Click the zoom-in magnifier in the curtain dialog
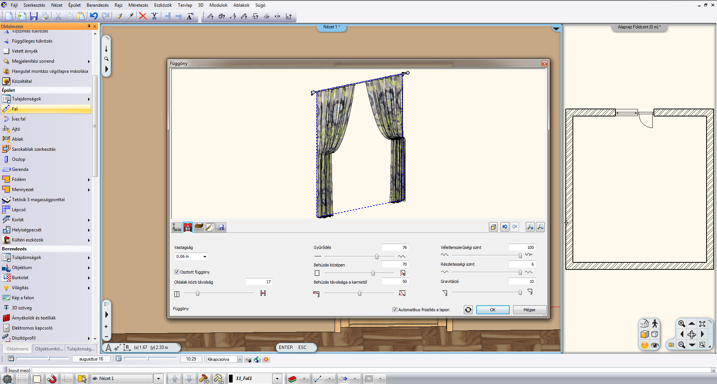 (x=530, y=227)
